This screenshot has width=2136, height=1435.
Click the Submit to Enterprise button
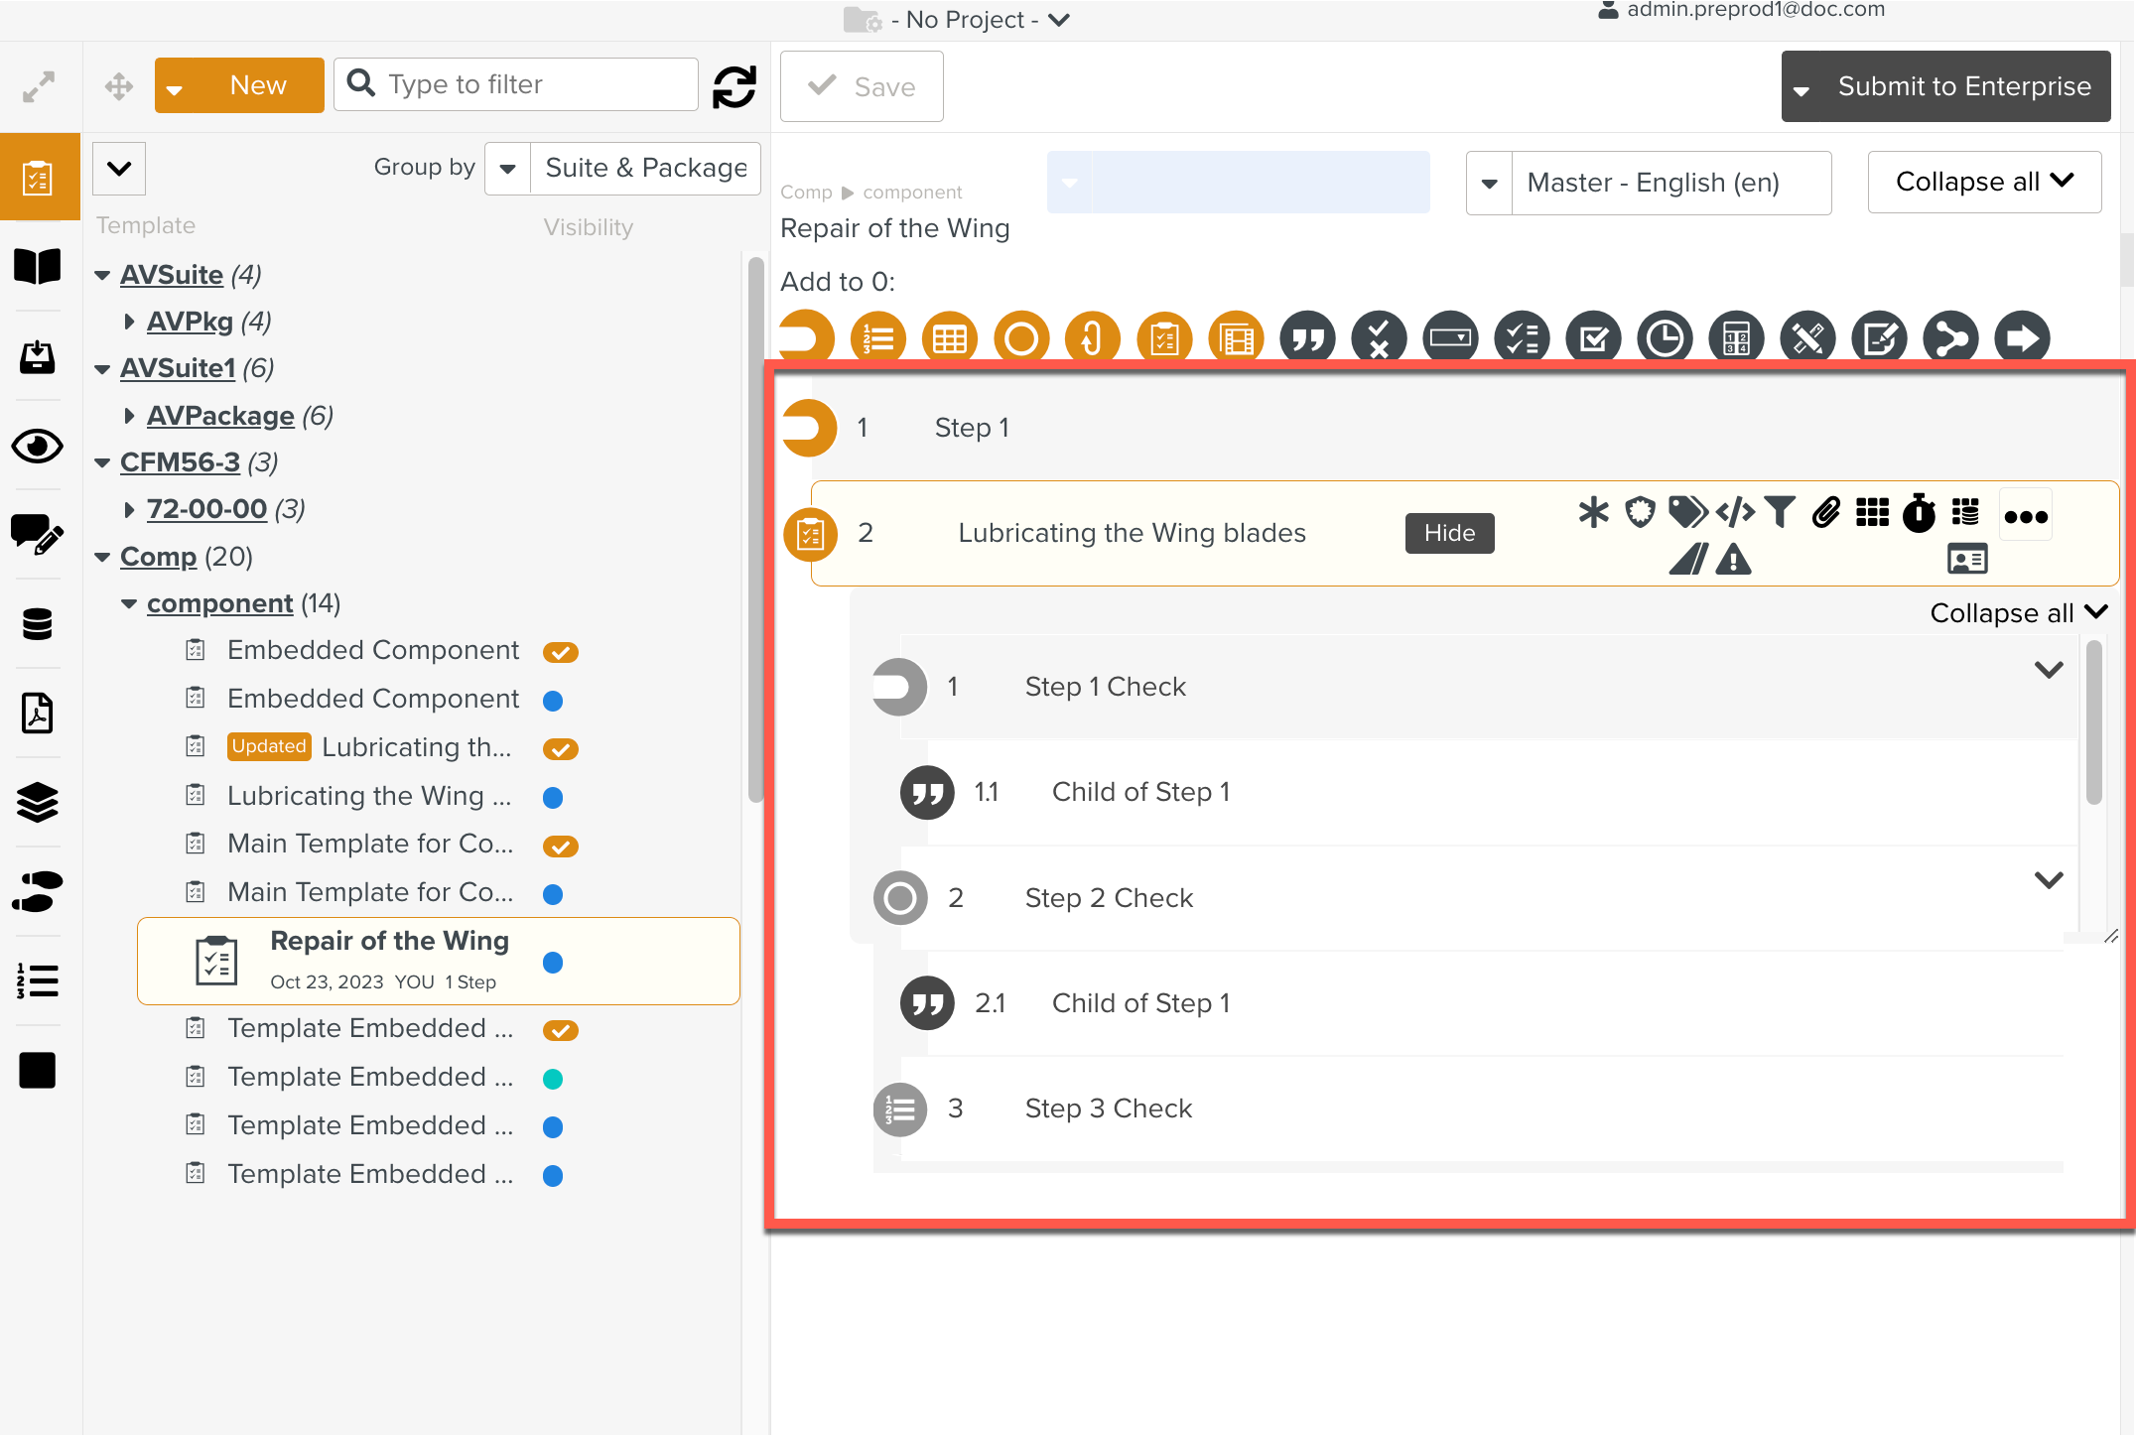1962,86
